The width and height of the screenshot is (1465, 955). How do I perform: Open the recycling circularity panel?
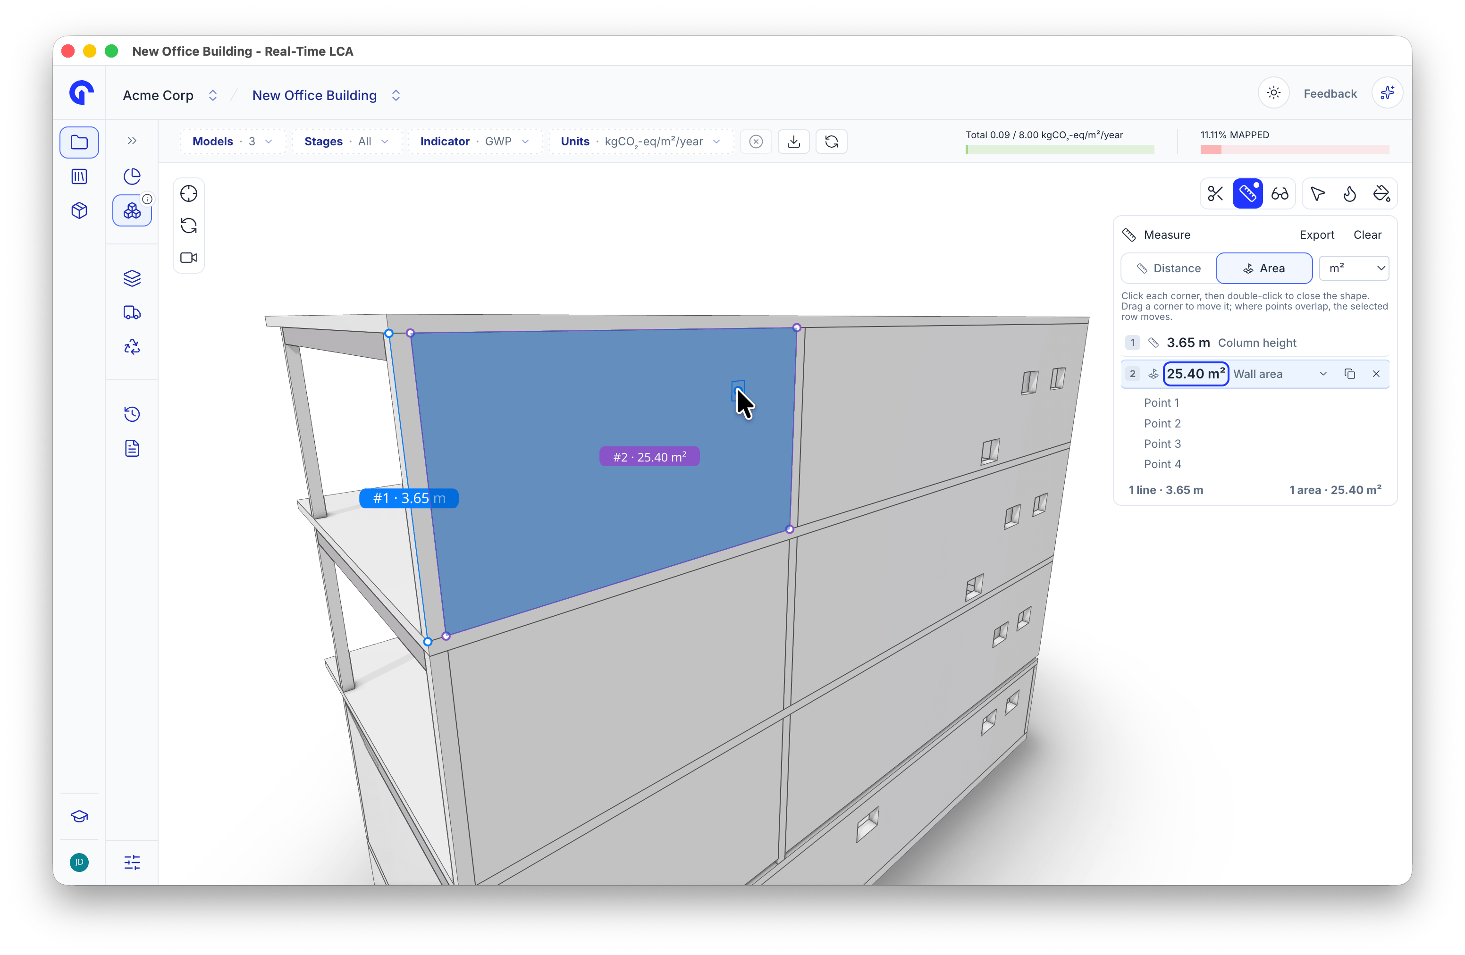click(x=132, y=347)
